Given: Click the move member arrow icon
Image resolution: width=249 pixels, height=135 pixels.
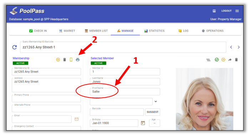Looking at the screenshot, I should click(230, 60).
